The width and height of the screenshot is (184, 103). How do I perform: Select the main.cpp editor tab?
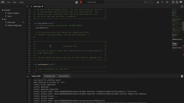[37, 6]
